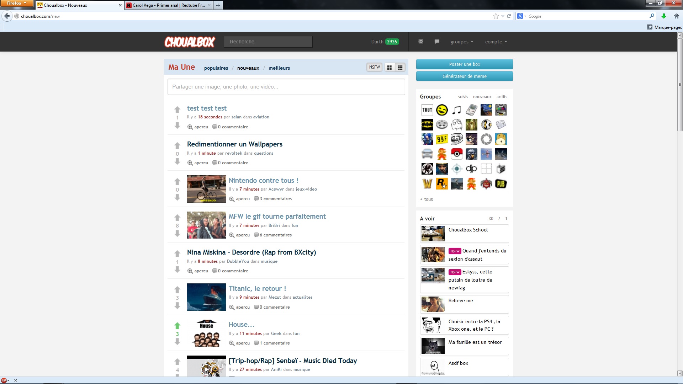
Task: Open the chat bubble notifications icon
Action: [x=437, y=42]
